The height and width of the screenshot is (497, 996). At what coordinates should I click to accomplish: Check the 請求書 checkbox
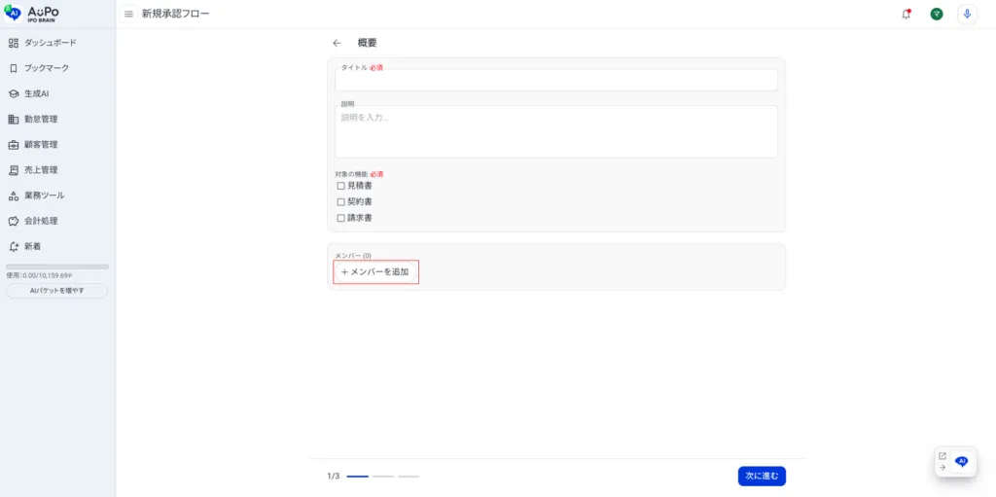point(341,217)
